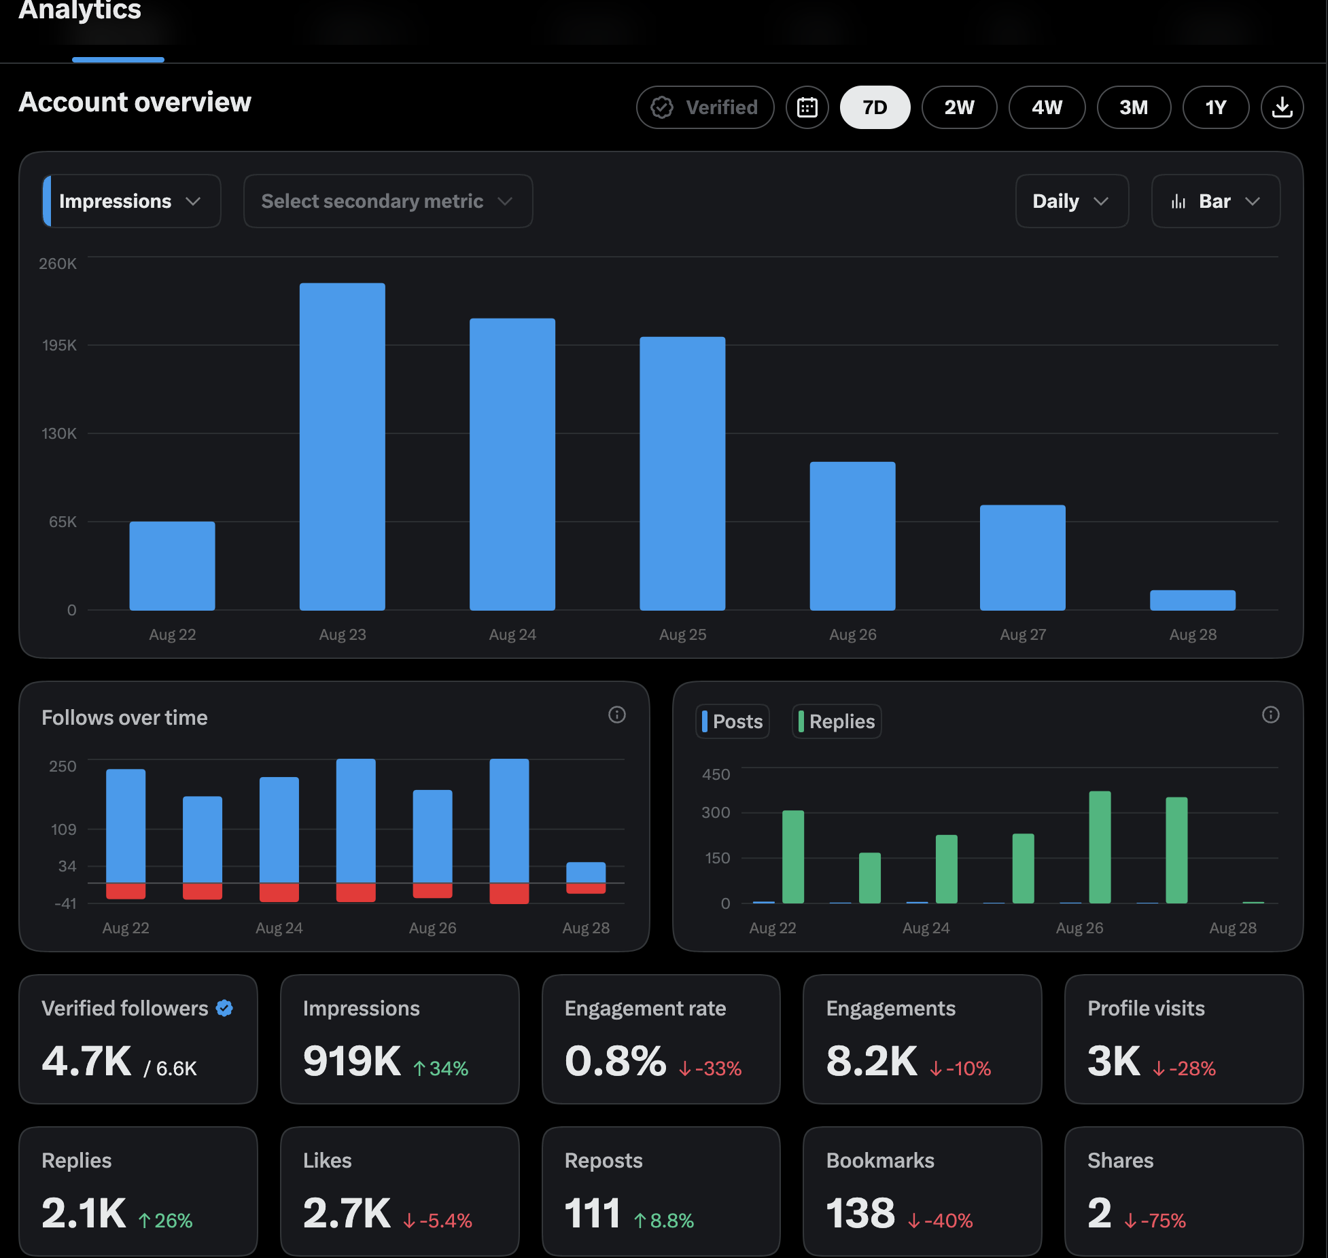Image resolution: width=1328 pixels, height=1258 pixels.
Task: Change the Bar chart type dropdown
Action: [x=1215, y=201]
